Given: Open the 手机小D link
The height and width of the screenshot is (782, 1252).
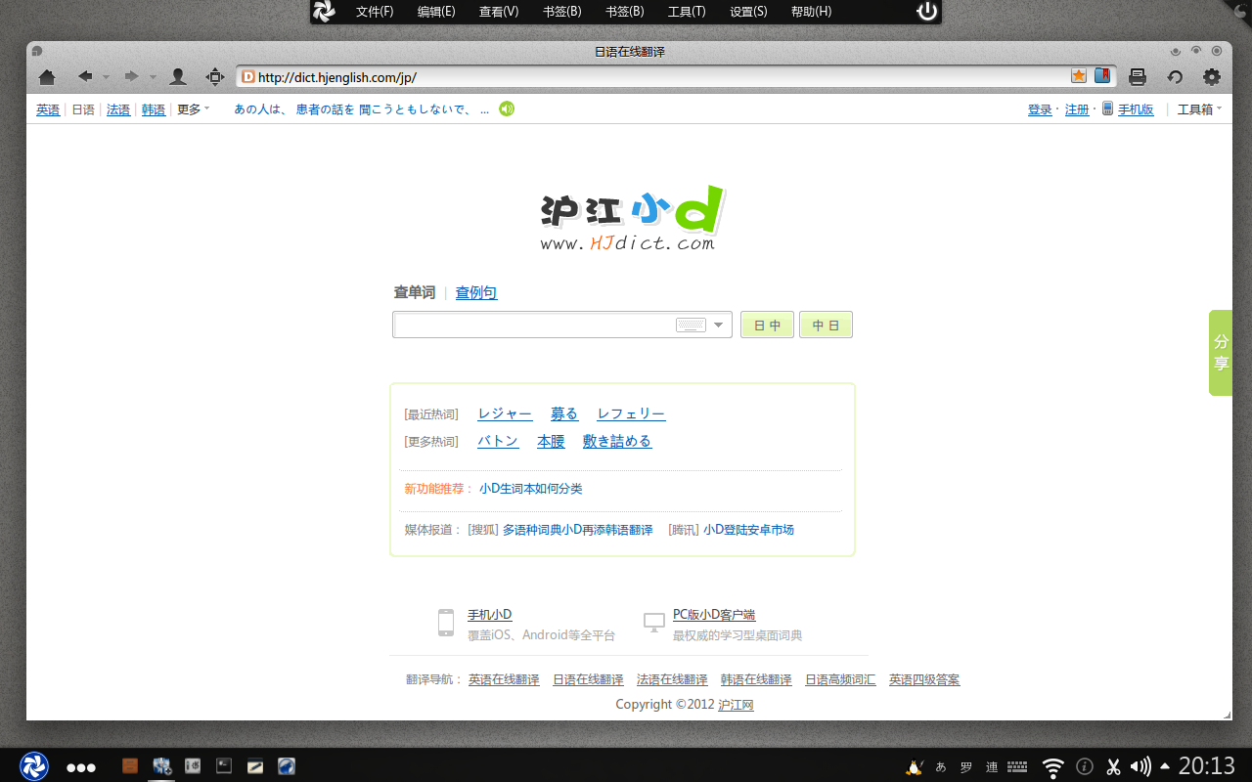Looking at the screenshot, I should click(490, 615).
